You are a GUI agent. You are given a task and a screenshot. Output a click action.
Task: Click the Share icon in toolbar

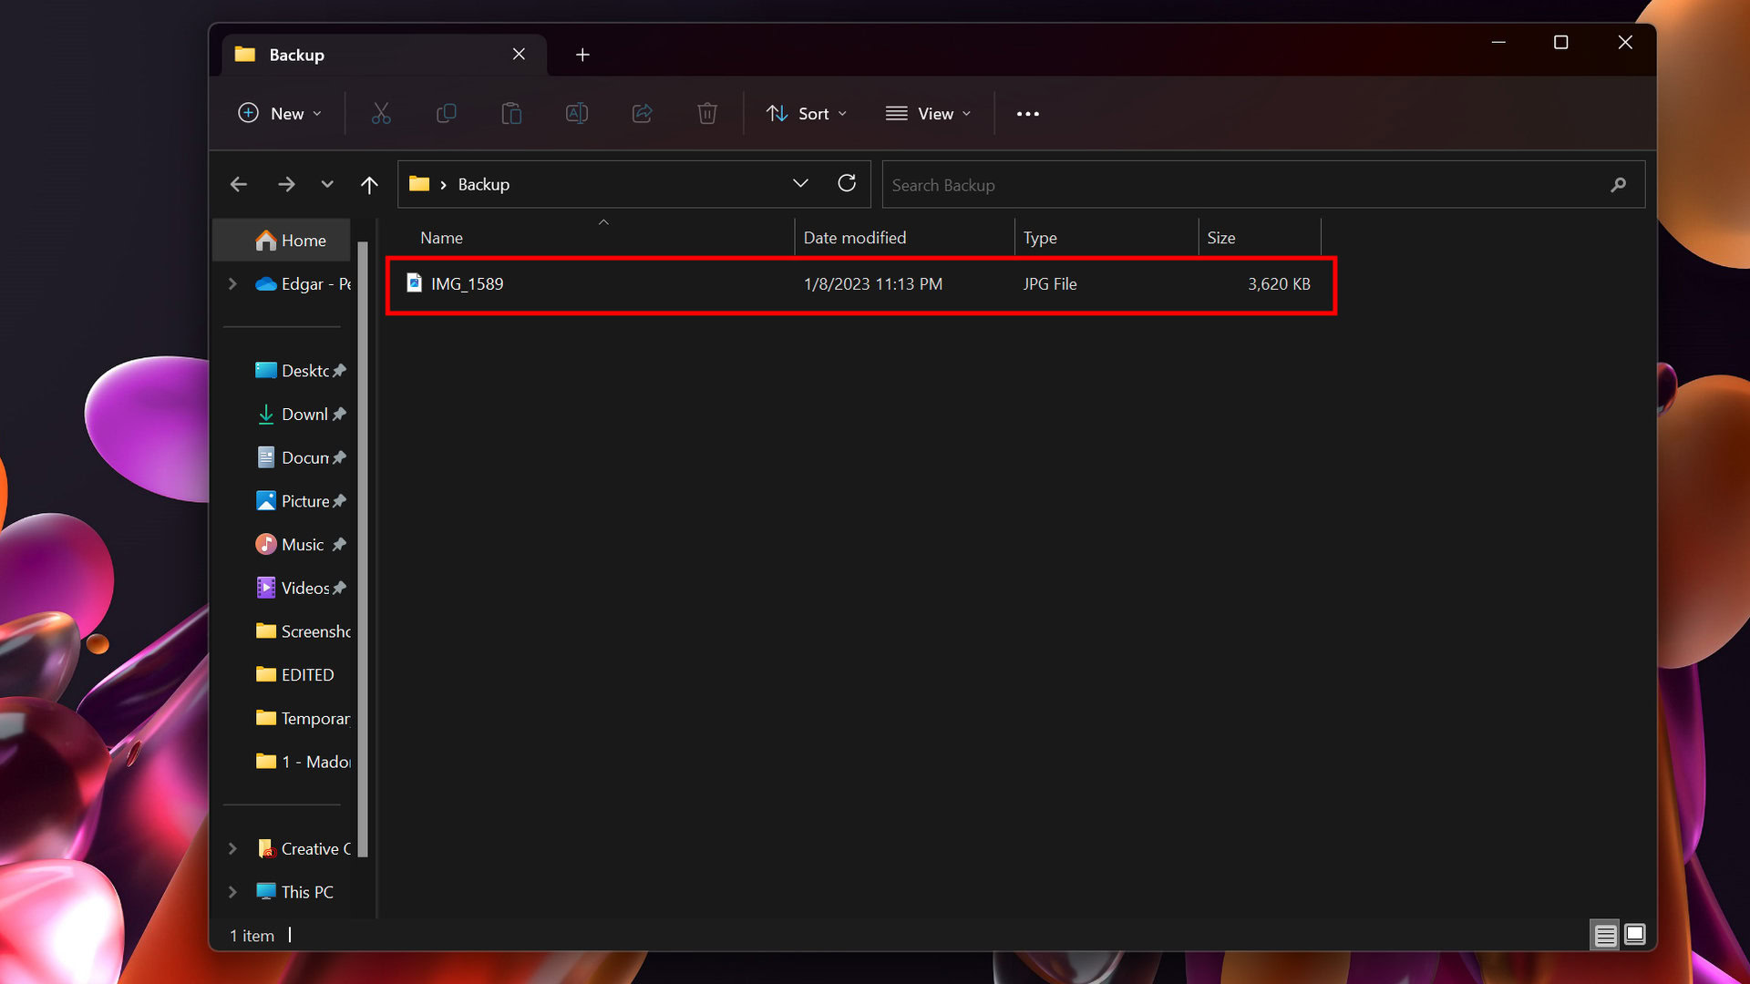point(642,114)
